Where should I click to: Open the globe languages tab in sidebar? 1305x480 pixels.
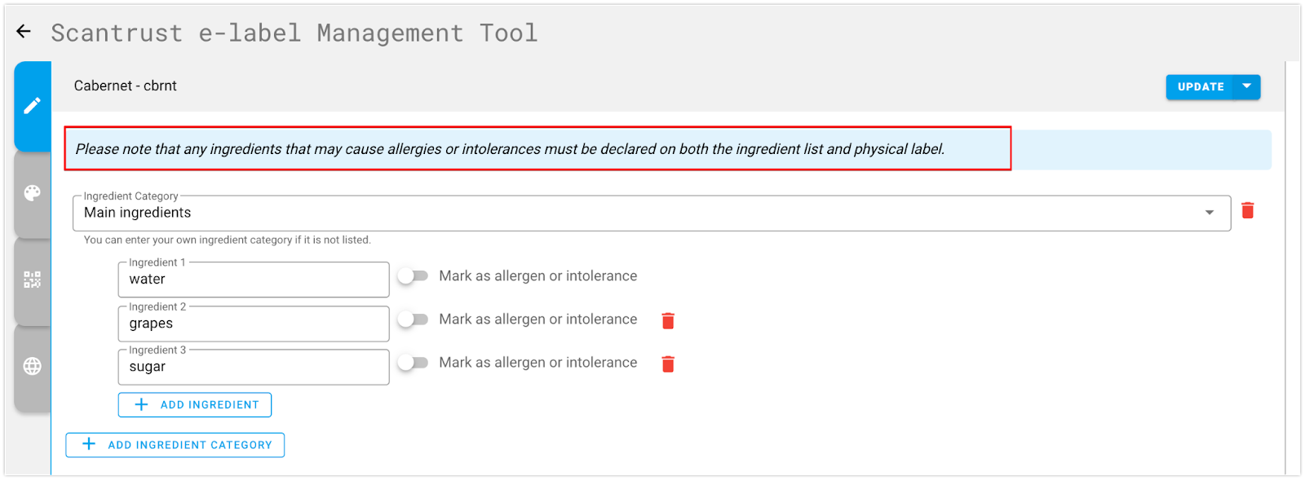pos(33,367)
